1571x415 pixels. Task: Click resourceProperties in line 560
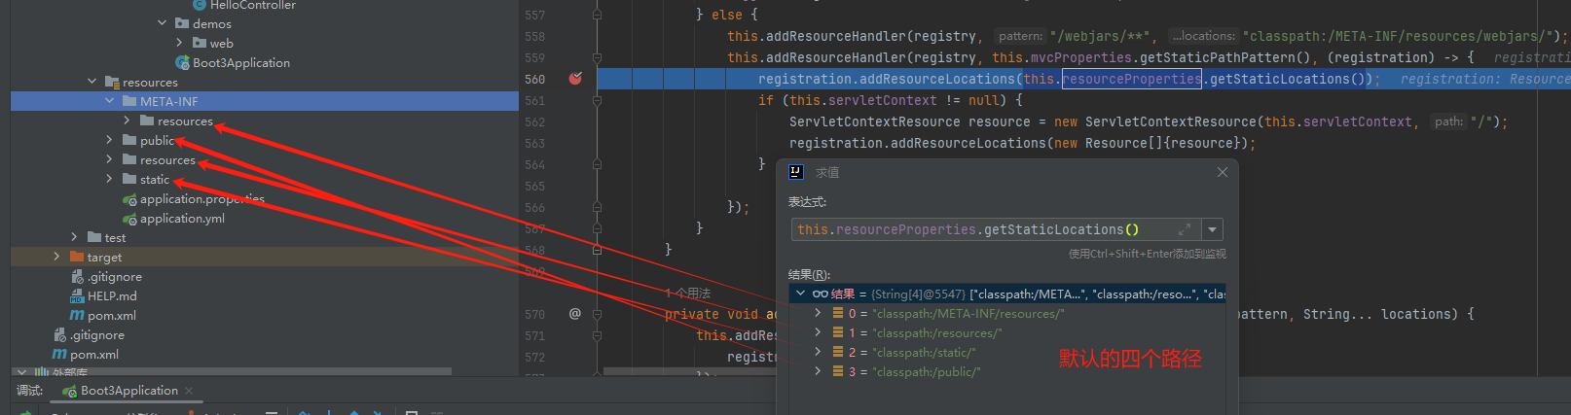pos(1131,79)
